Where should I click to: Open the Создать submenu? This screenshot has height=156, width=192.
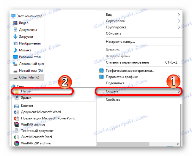tap(139, 91)
